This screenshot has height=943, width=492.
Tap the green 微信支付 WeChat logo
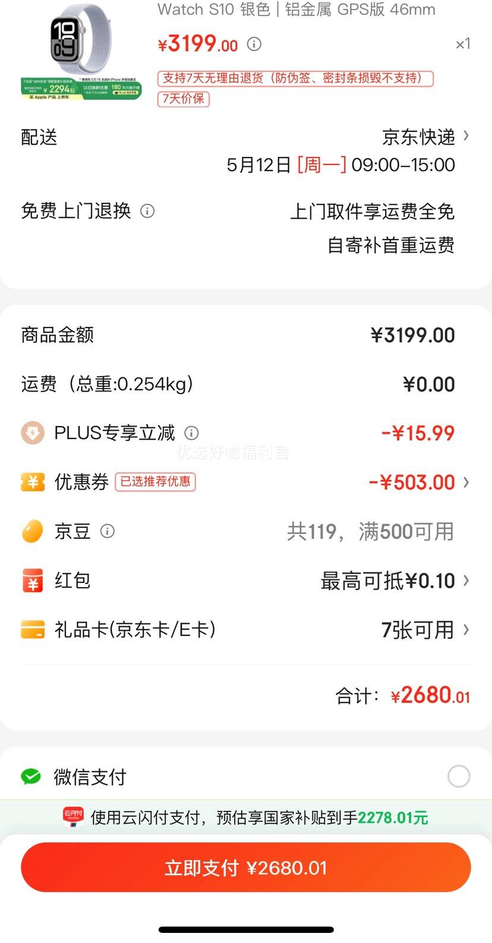31,777
